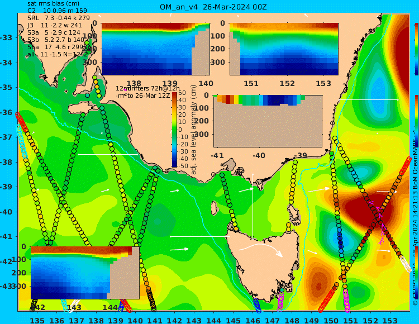
Task: Select the '50' value on the central colorbar
Action: [182, 93]
